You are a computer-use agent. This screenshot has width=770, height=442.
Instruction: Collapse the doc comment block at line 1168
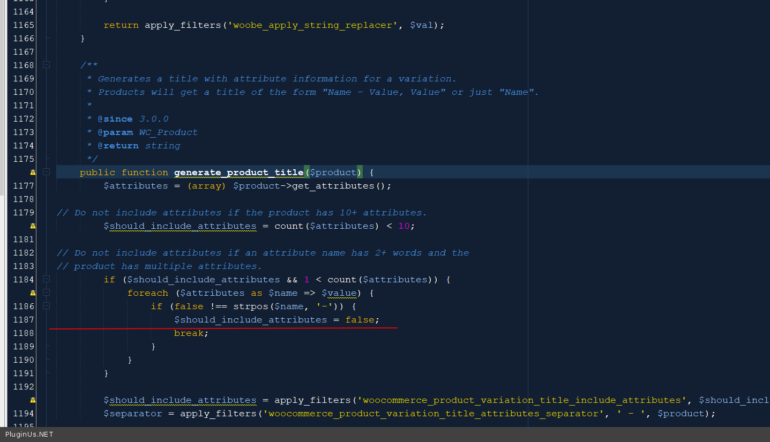[47, 65]
